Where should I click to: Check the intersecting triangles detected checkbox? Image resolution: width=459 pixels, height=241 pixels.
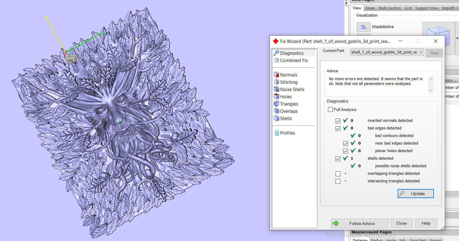click(338, 181)
